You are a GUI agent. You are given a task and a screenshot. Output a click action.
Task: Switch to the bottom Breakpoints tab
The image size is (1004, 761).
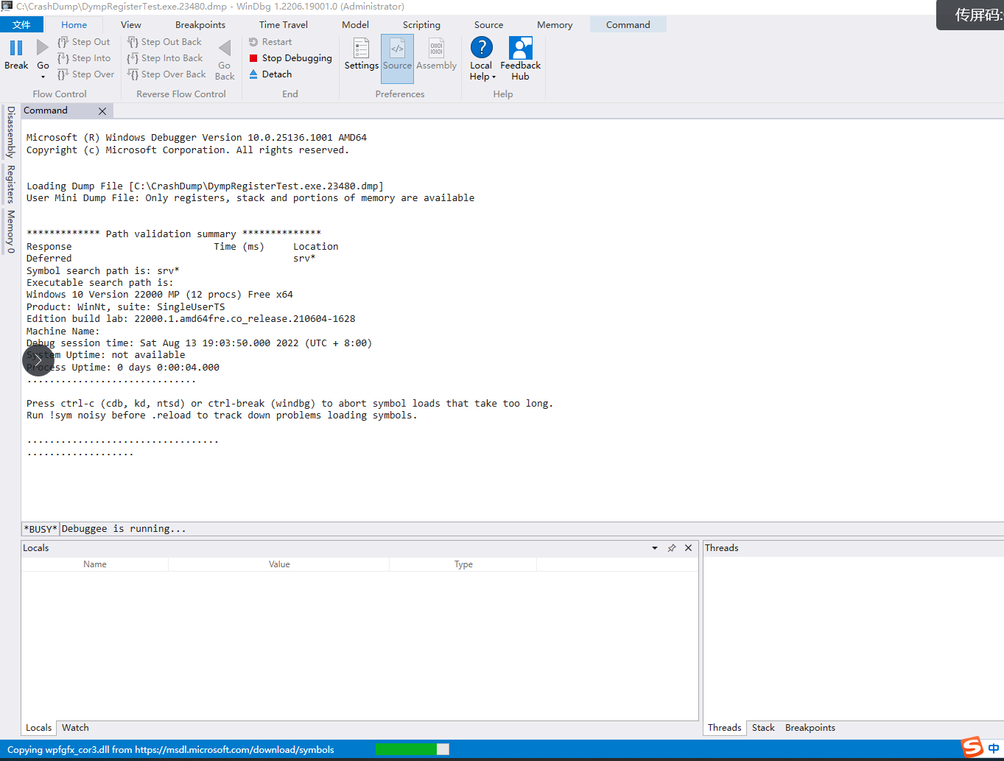[x=810, y=728]
